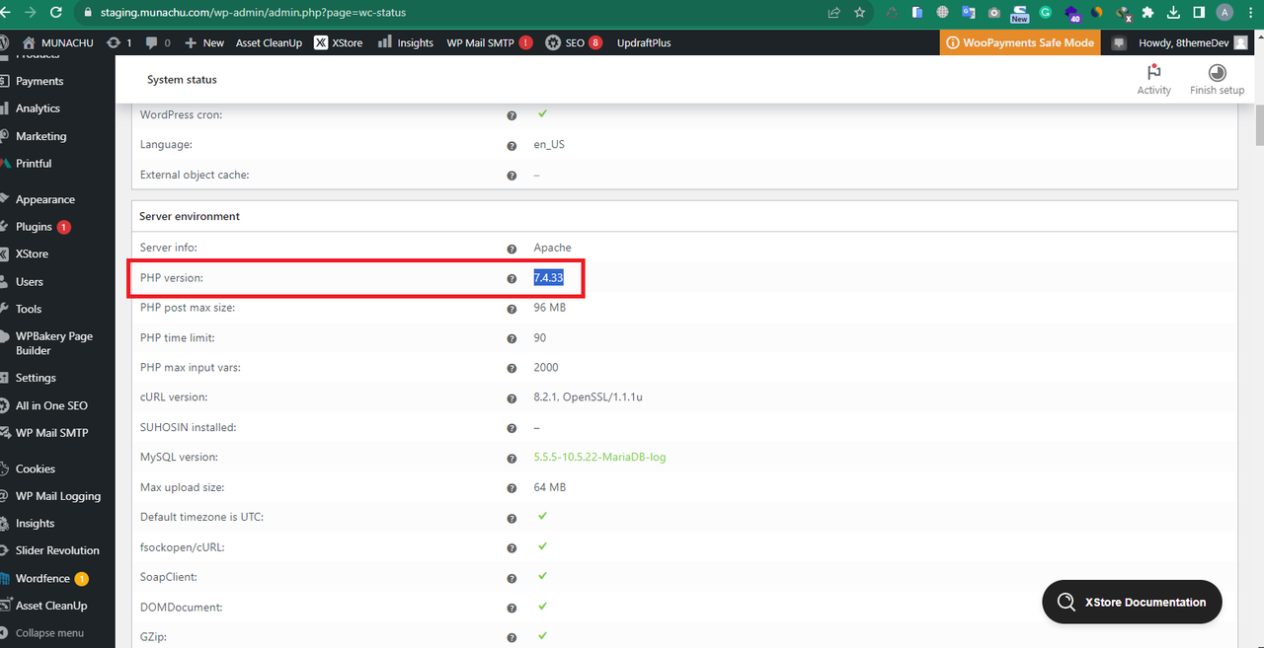Image resolution: width=1264 pixels, height=648 pixels.
Task: Open comments bubble in admin bar
Action: [158, 42]
